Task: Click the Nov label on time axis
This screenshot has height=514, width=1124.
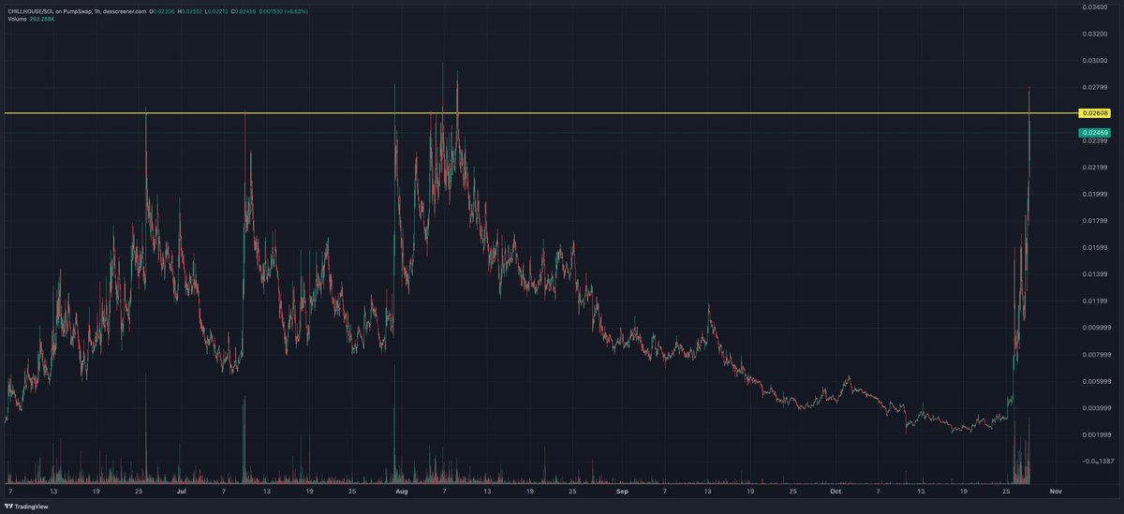Action: [x=1056, y=490]
